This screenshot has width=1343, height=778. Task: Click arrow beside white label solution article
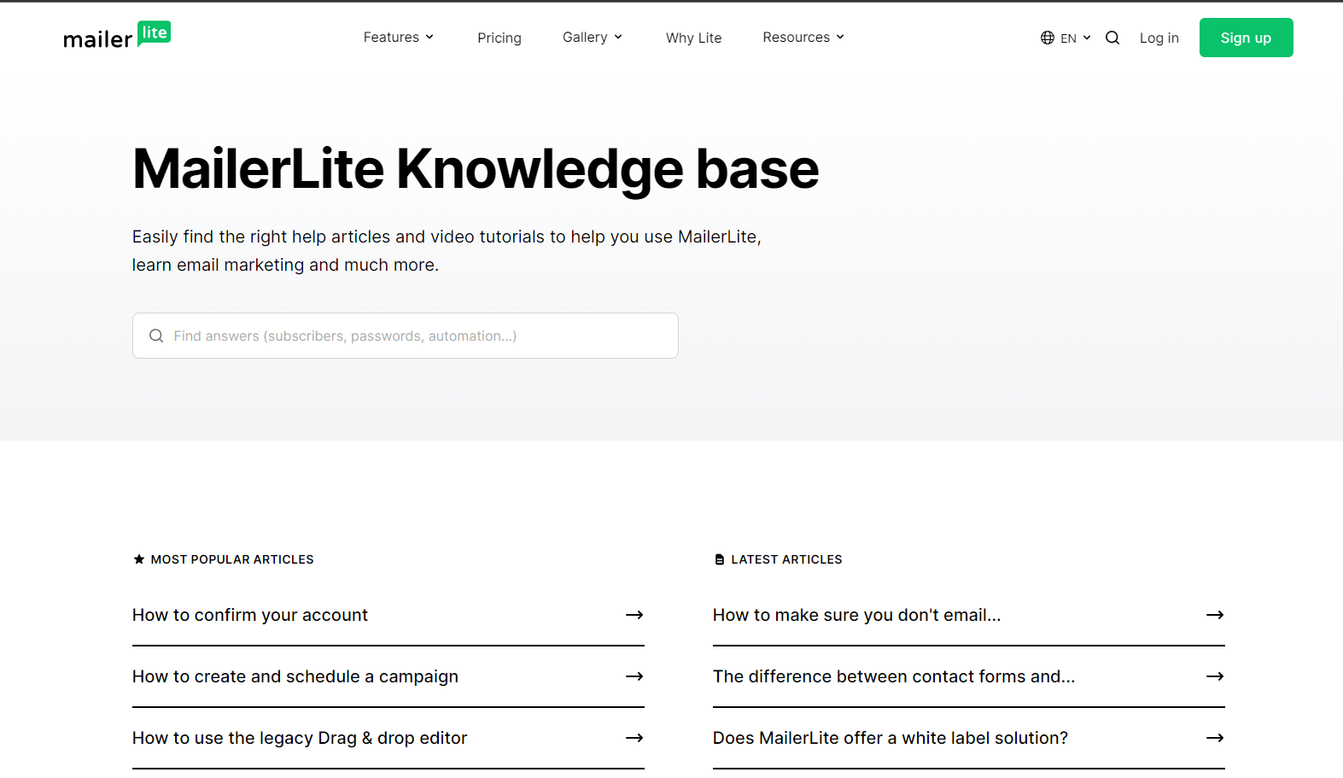pyautogui.click(x=1215, y=738)
